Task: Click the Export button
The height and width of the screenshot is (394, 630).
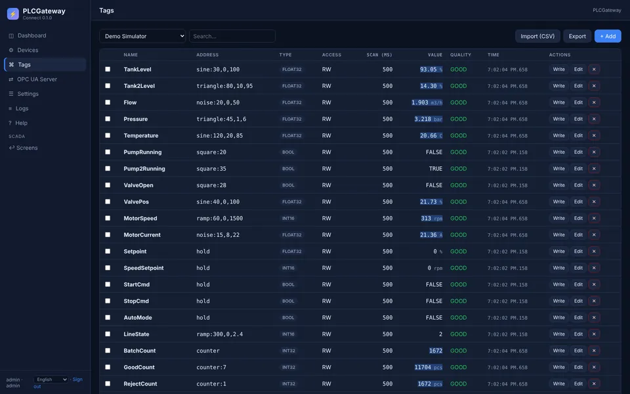Action: click(x=577, y=36)
